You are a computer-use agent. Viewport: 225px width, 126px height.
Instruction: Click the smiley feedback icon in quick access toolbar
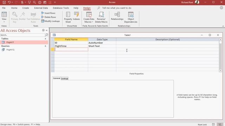click(40, 2)
